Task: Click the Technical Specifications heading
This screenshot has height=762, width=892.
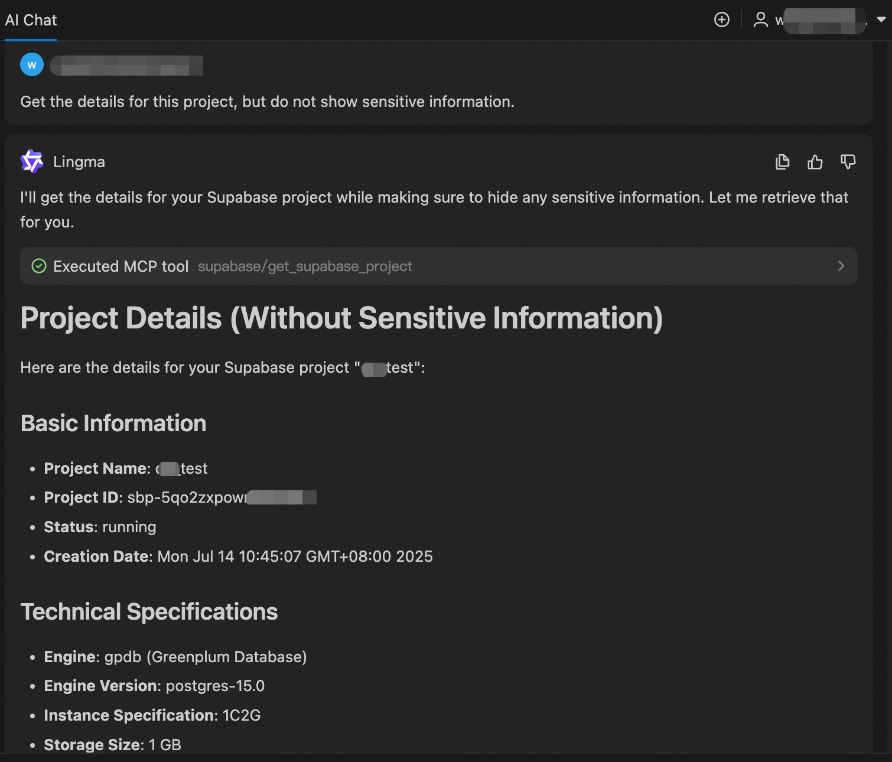Action: 149,612
